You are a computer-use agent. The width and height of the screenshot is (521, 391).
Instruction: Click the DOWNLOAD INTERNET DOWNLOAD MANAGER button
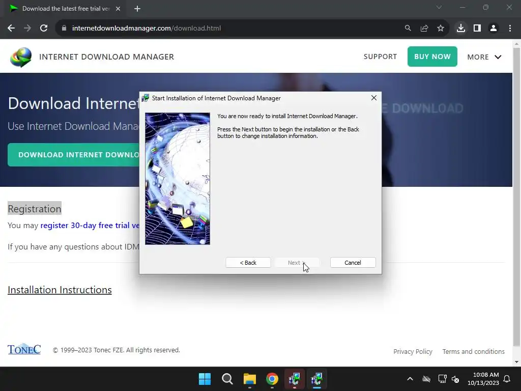tap(73, 155)
